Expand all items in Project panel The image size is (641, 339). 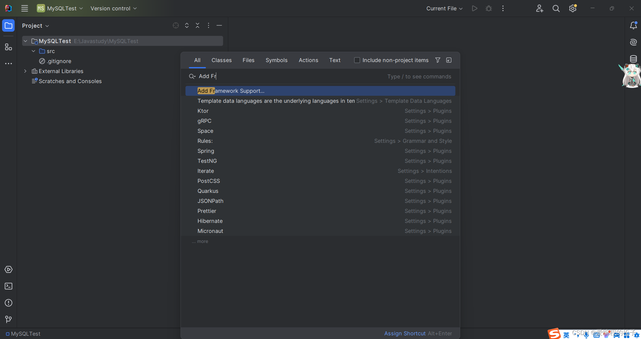[187, 25]
